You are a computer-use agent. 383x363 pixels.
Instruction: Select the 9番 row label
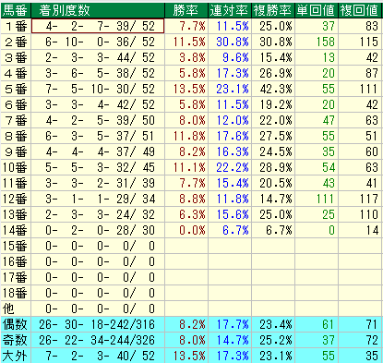click(x=16, y=151)
